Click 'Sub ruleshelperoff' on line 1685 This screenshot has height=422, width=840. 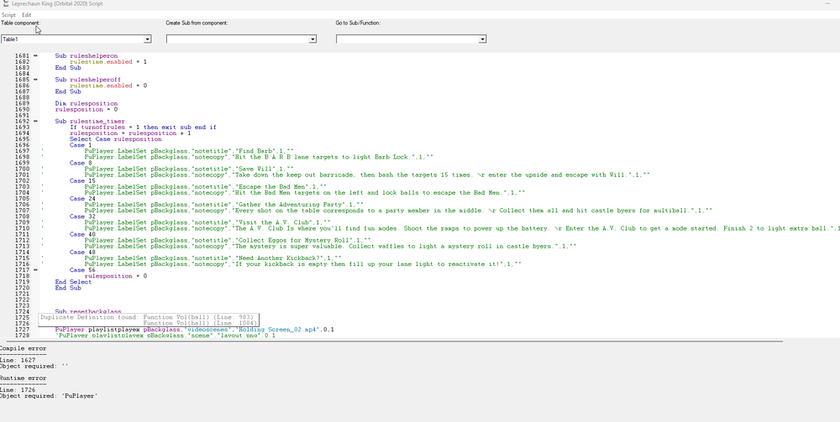point(88,80)
